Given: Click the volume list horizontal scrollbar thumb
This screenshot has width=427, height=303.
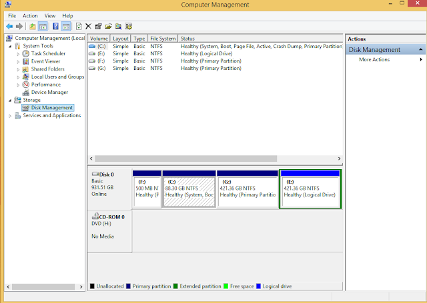Looking at the screenshot, I should pyautogui.click(x=185, y=158).
